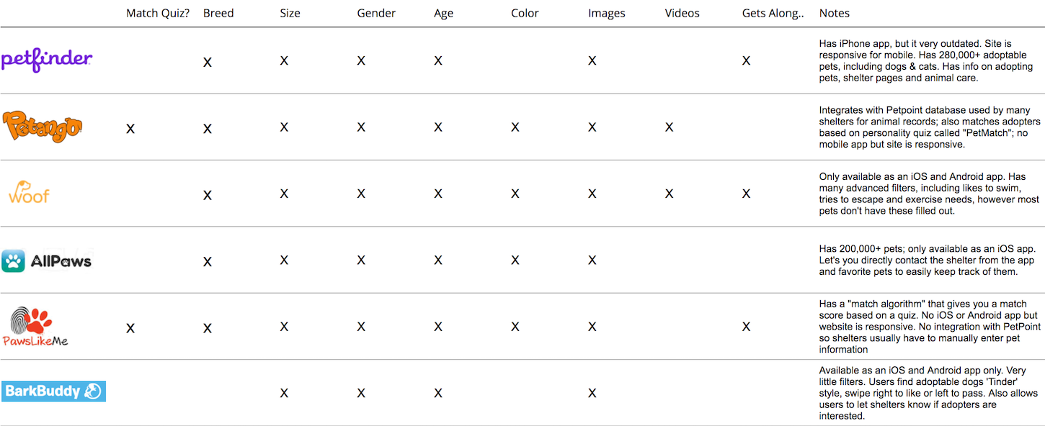Click AllPaws' Color X mark
Screen dimensions: 1045x426
tap(515, 260)
